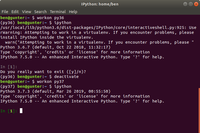The width and height of the screenshot is (200, 133).
Task: Click the 'deactivate' command text
Action: click(x=66, y=77)
